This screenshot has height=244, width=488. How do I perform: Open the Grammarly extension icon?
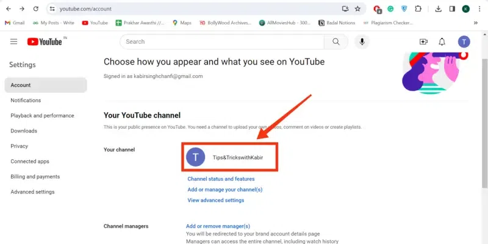pos(390,9)
